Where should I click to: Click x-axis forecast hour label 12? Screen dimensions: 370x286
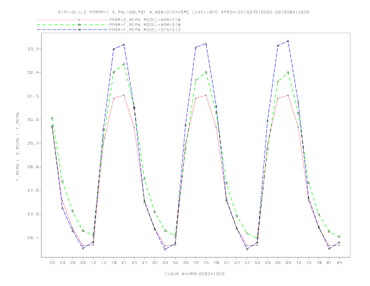click(x=93, y=263)
